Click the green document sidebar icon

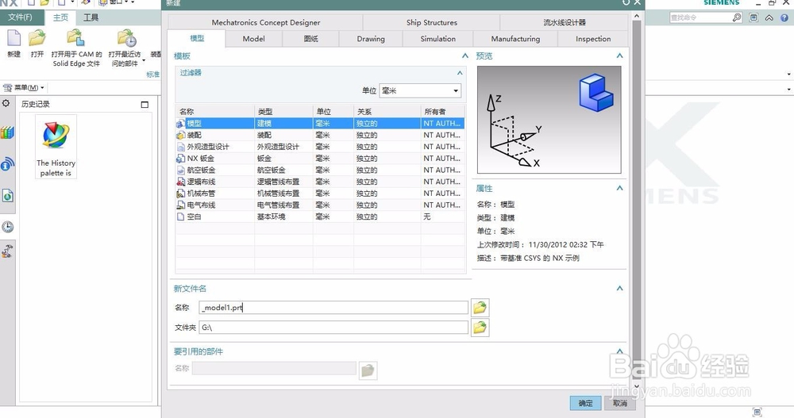point(7,195)
